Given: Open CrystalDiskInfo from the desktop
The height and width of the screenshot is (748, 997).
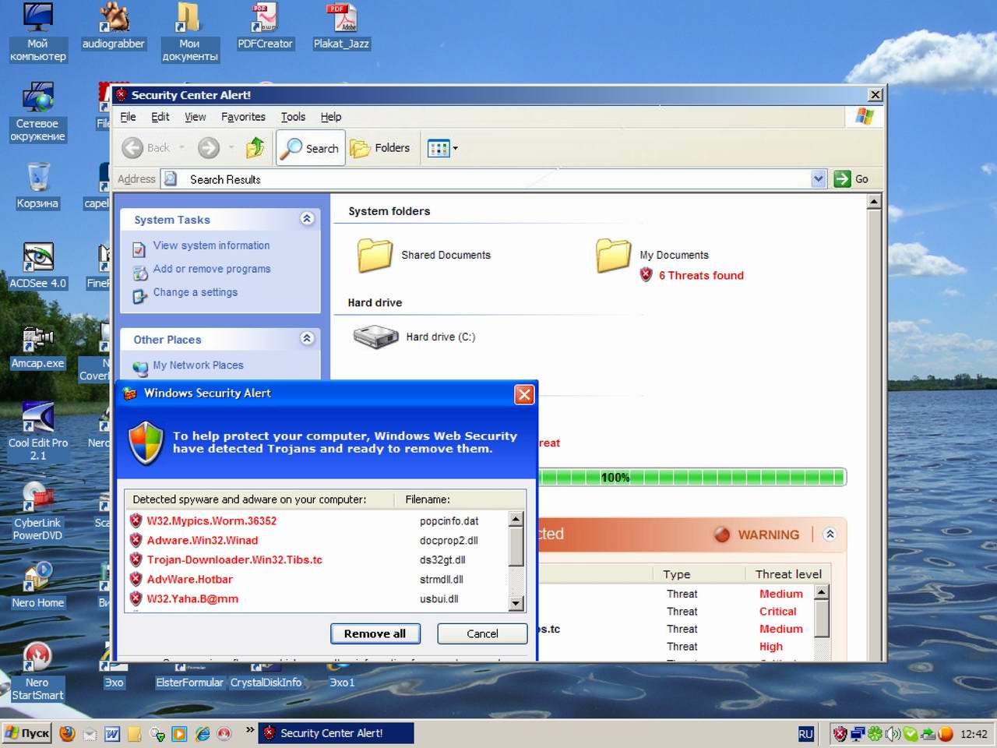Looking at the screenshot, I should (266, 676).
